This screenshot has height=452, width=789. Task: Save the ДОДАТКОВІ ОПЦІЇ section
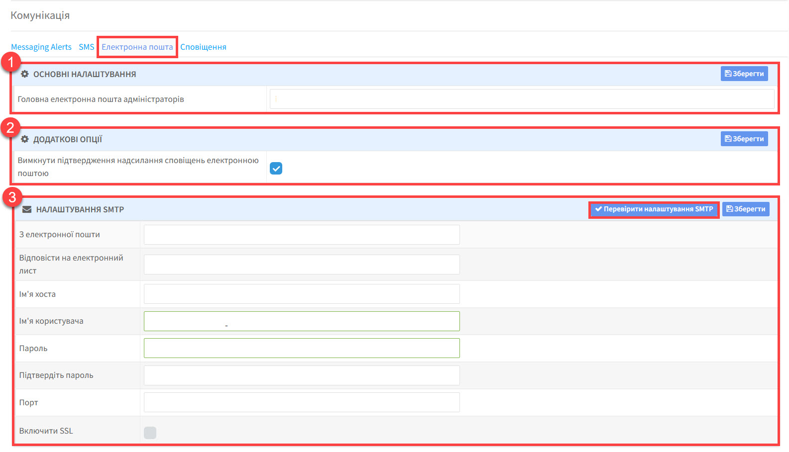click(x=744, y=139)
